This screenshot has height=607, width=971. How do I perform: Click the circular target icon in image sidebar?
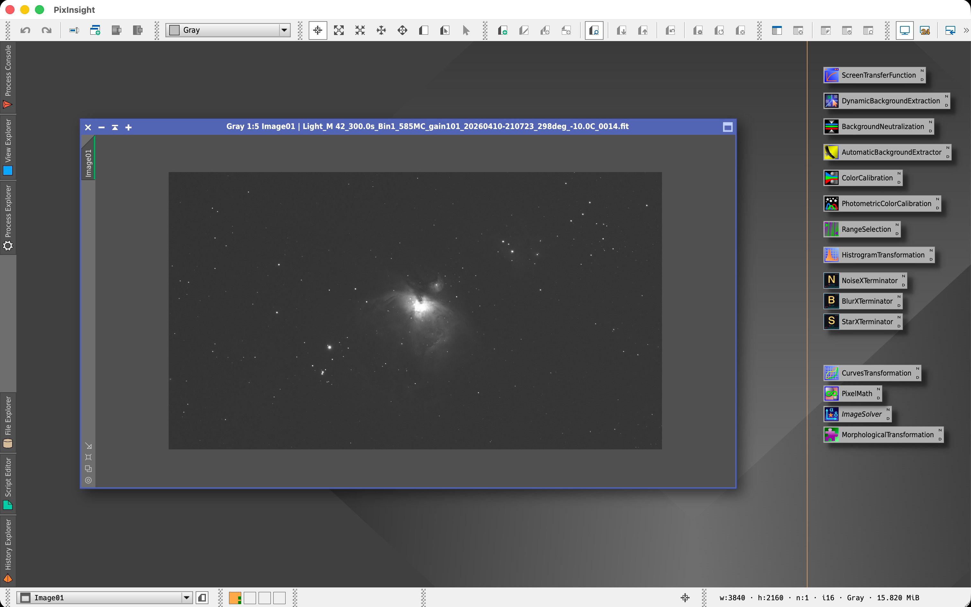88,480
